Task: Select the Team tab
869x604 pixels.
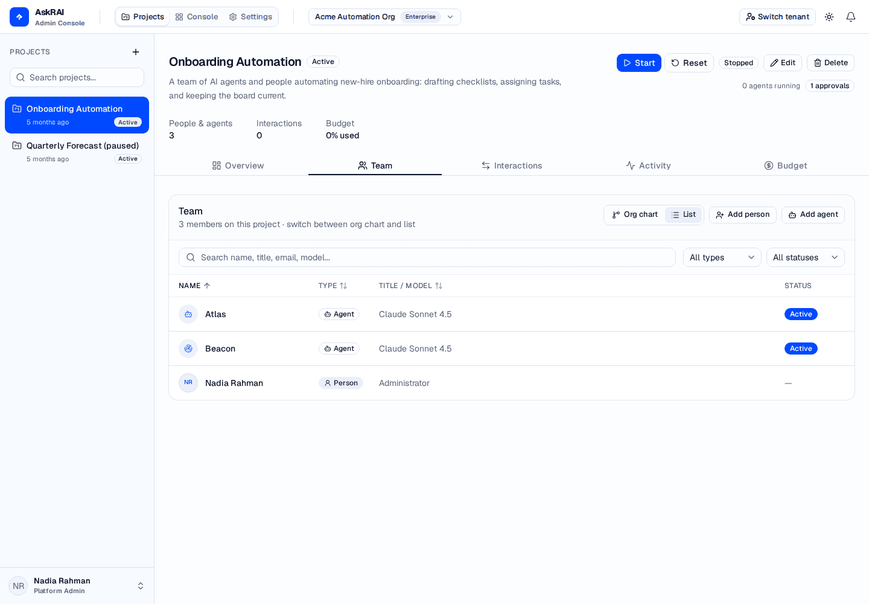Action: pos(375,165)
